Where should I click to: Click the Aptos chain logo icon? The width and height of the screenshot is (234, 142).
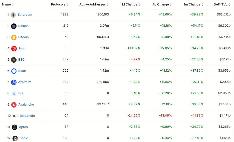(x=15, y=127)
